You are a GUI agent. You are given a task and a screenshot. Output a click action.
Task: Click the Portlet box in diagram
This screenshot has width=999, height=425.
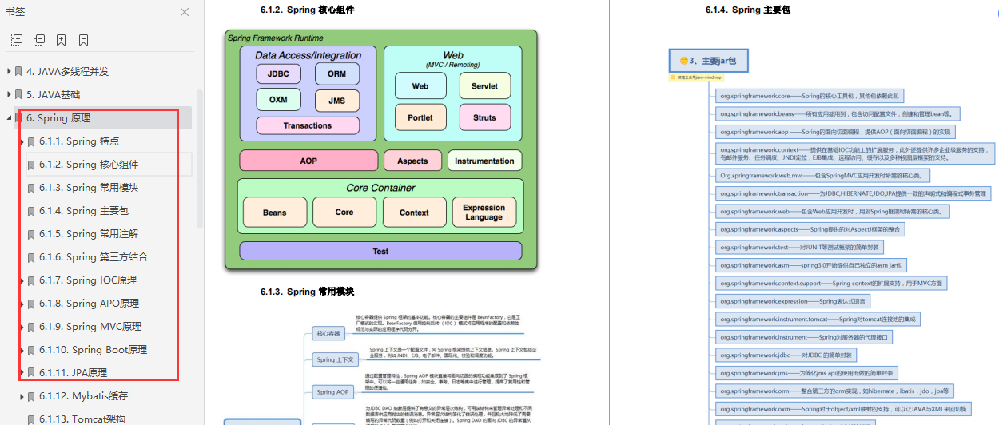point(420,117)
